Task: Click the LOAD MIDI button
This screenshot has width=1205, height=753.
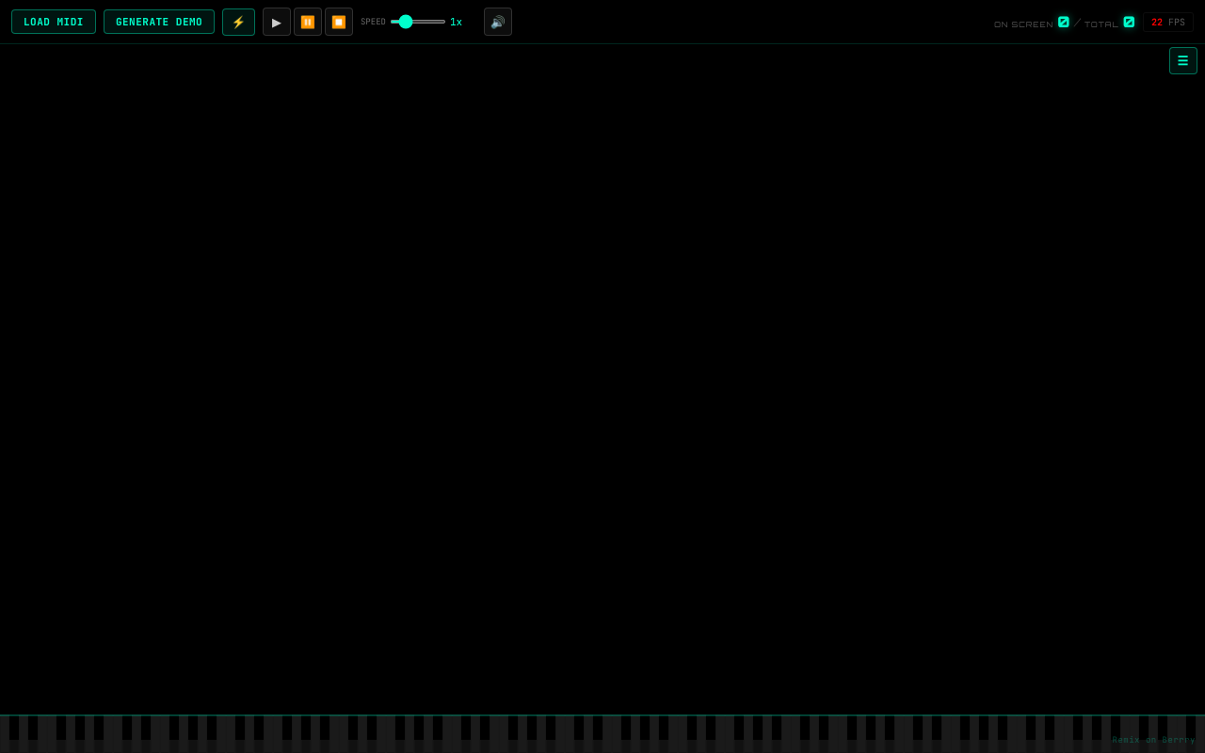Action: [x=53, y=22]
